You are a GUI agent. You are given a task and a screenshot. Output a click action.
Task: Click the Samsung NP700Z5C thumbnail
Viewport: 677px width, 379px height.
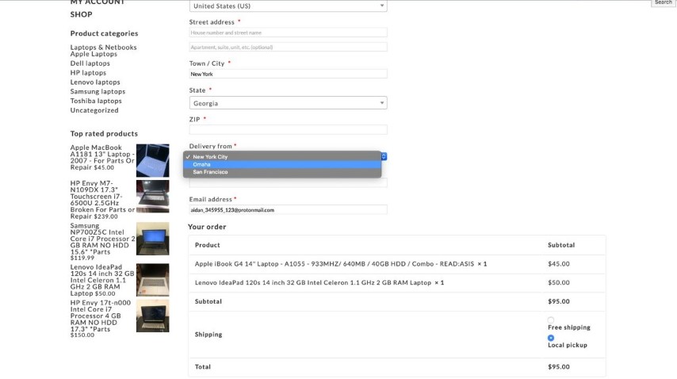pos(153,239)
